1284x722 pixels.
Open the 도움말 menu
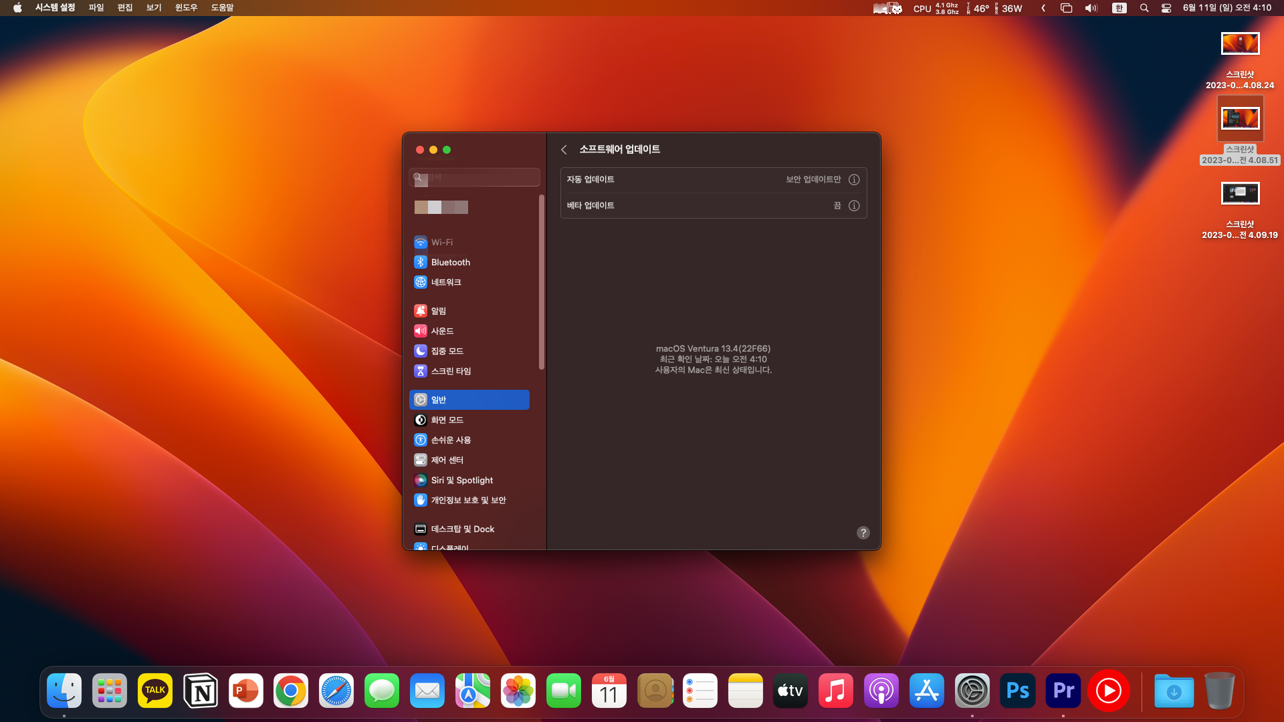pyautogui.click(x=222, y=8)
